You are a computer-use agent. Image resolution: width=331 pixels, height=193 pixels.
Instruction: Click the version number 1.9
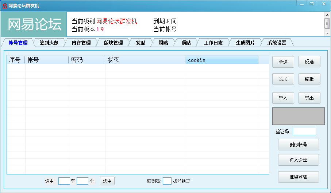(x=100, y=29)
